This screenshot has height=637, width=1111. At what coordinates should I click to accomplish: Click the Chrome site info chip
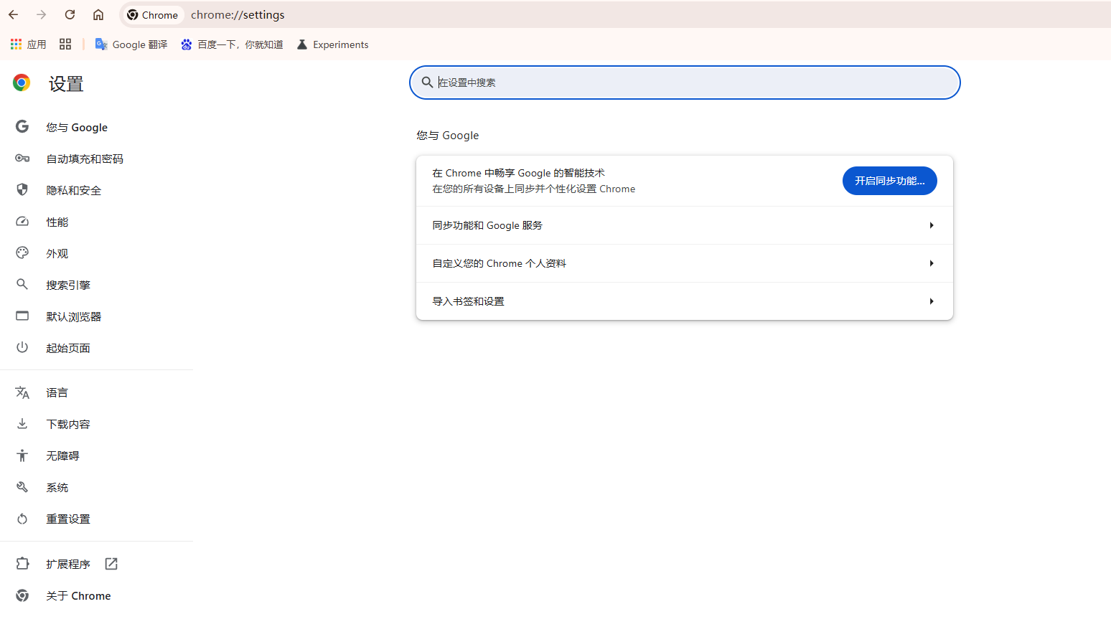click(152, 15)
